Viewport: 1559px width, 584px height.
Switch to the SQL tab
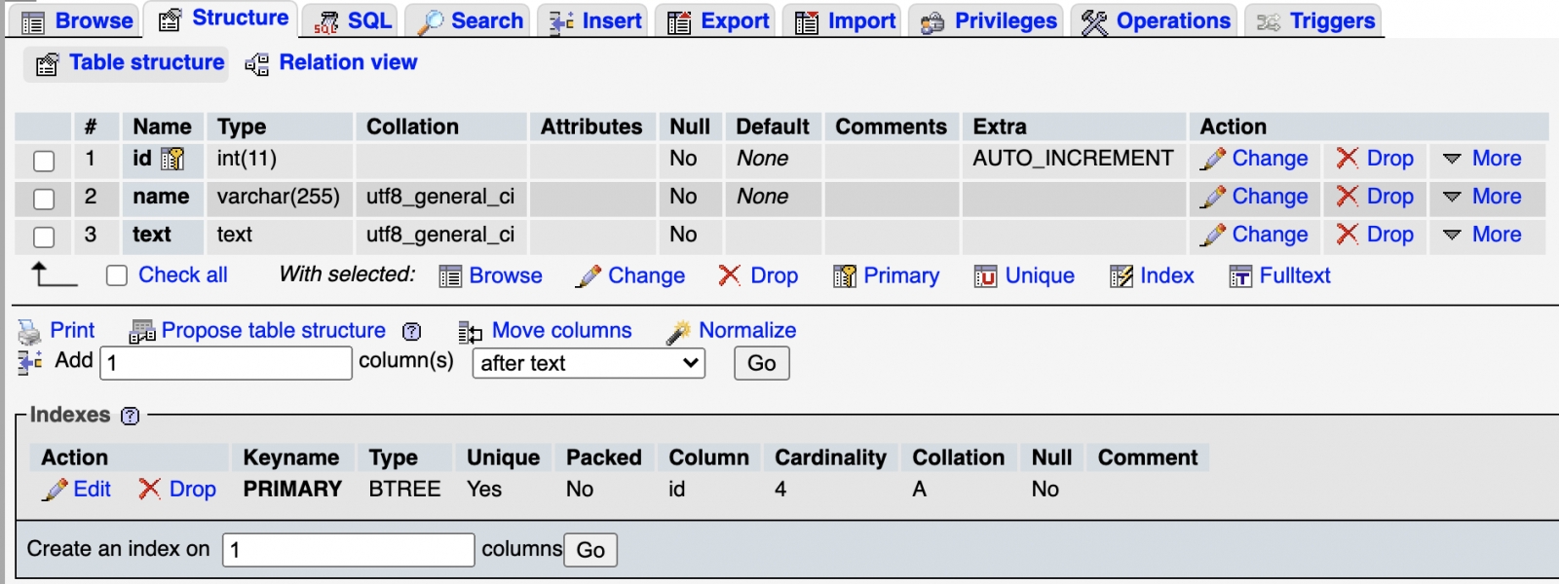[x=355, y=20]
